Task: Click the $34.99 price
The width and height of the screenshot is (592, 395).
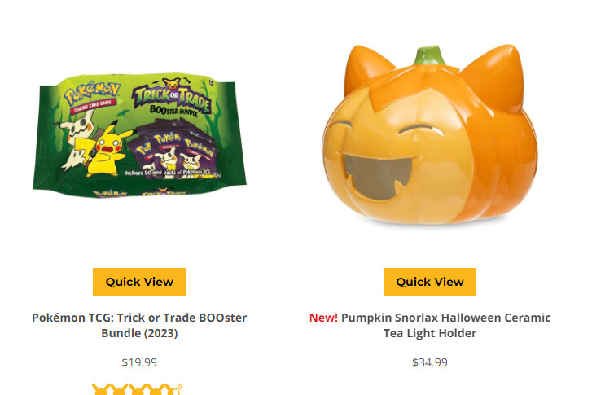Action: [430, 362]
